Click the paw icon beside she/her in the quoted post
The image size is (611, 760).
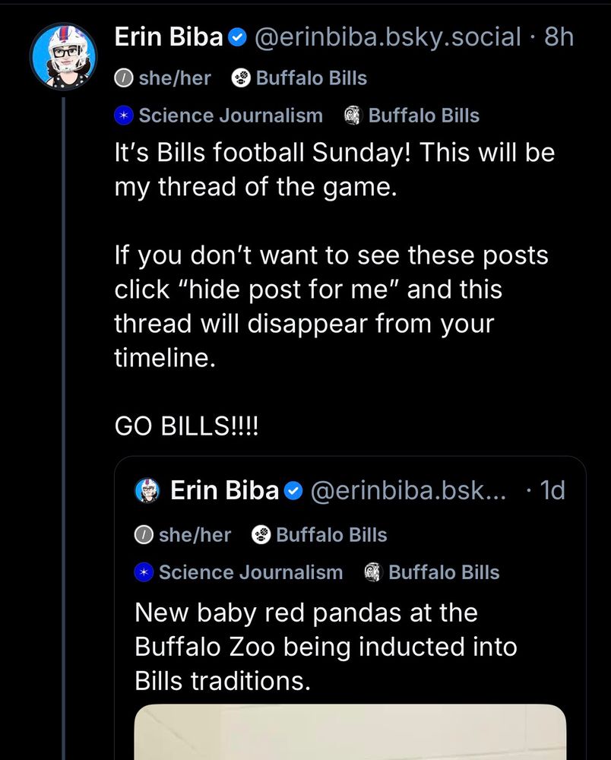(261, 535)
